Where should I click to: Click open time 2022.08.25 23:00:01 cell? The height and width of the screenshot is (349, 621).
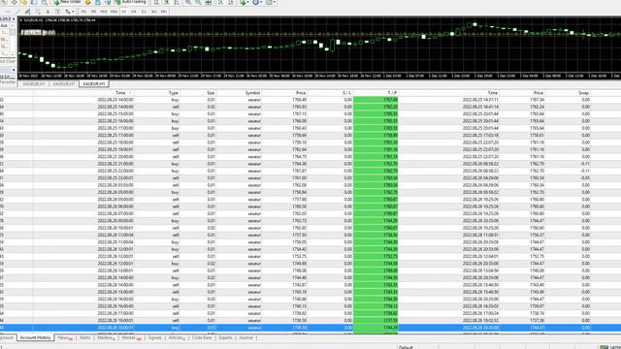(115, 178)
